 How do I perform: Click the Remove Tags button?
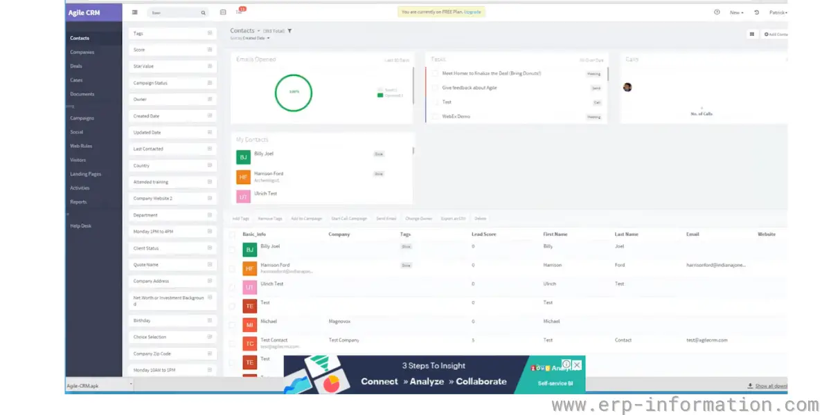[x=270, y=219]
